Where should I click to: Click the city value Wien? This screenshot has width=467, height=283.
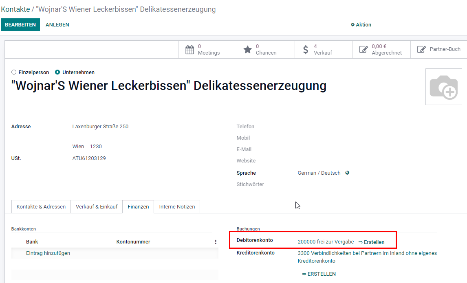(78, 147)
